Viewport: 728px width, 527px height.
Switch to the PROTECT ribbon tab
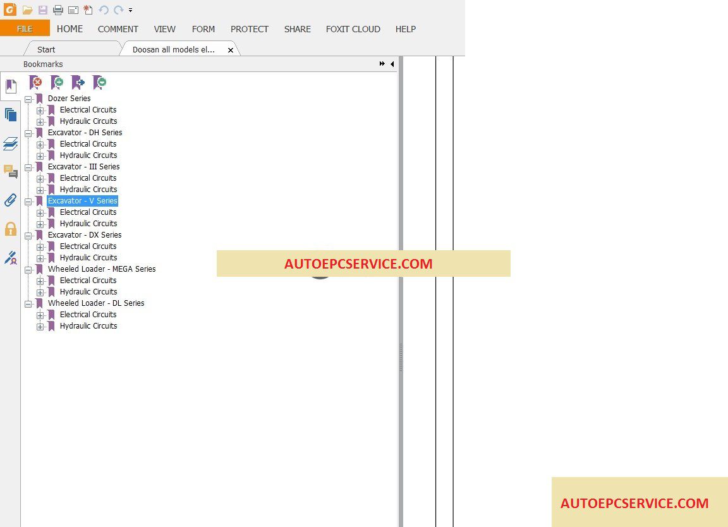pyautogui.click(x=250, y=29)
